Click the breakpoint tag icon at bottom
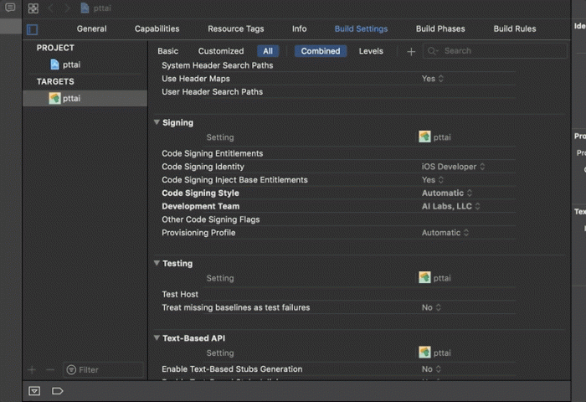The height and width of the screenshot is (402, 586). click(58, 390)
